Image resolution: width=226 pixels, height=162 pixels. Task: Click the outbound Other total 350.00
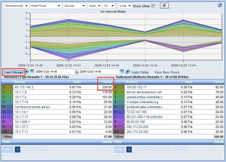(x=218, y=137)
